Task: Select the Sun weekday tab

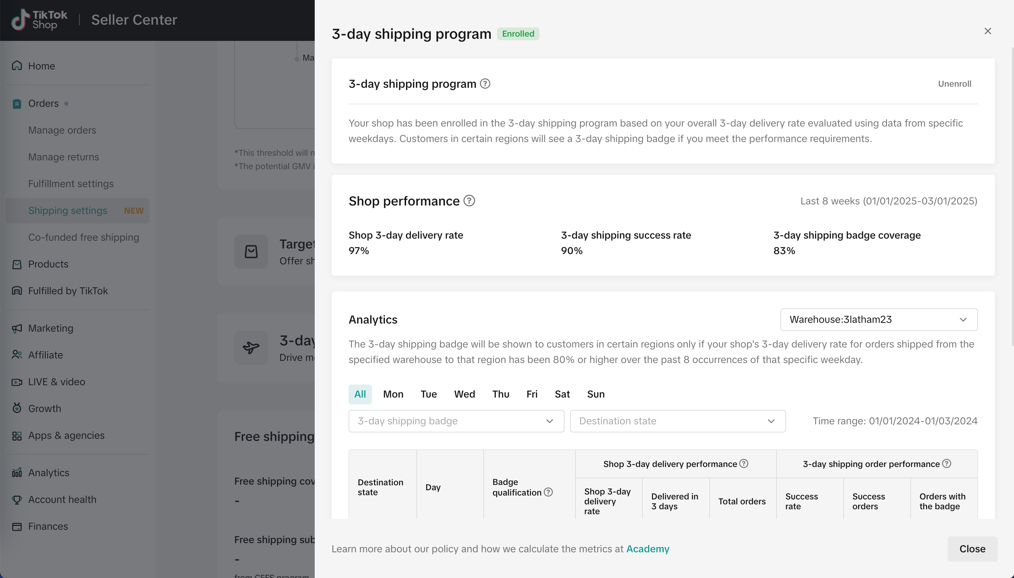Action: [596, 394]
